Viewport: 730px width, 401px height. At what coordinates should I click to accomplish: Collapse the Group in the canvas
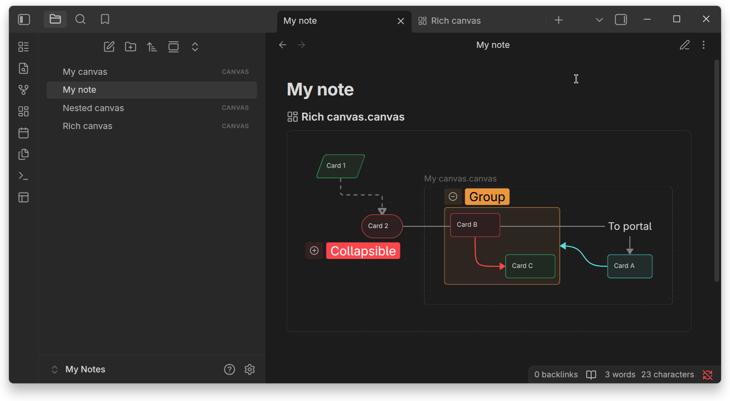point(453,197)
